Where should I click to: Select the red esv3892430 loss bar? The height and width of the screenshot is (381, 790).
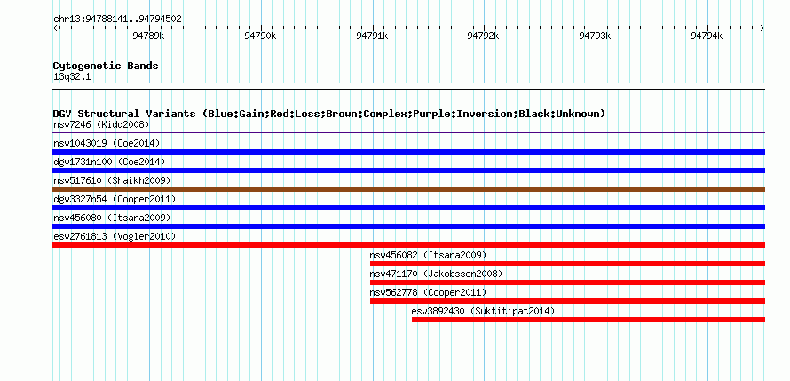click(x=589, y=320)
